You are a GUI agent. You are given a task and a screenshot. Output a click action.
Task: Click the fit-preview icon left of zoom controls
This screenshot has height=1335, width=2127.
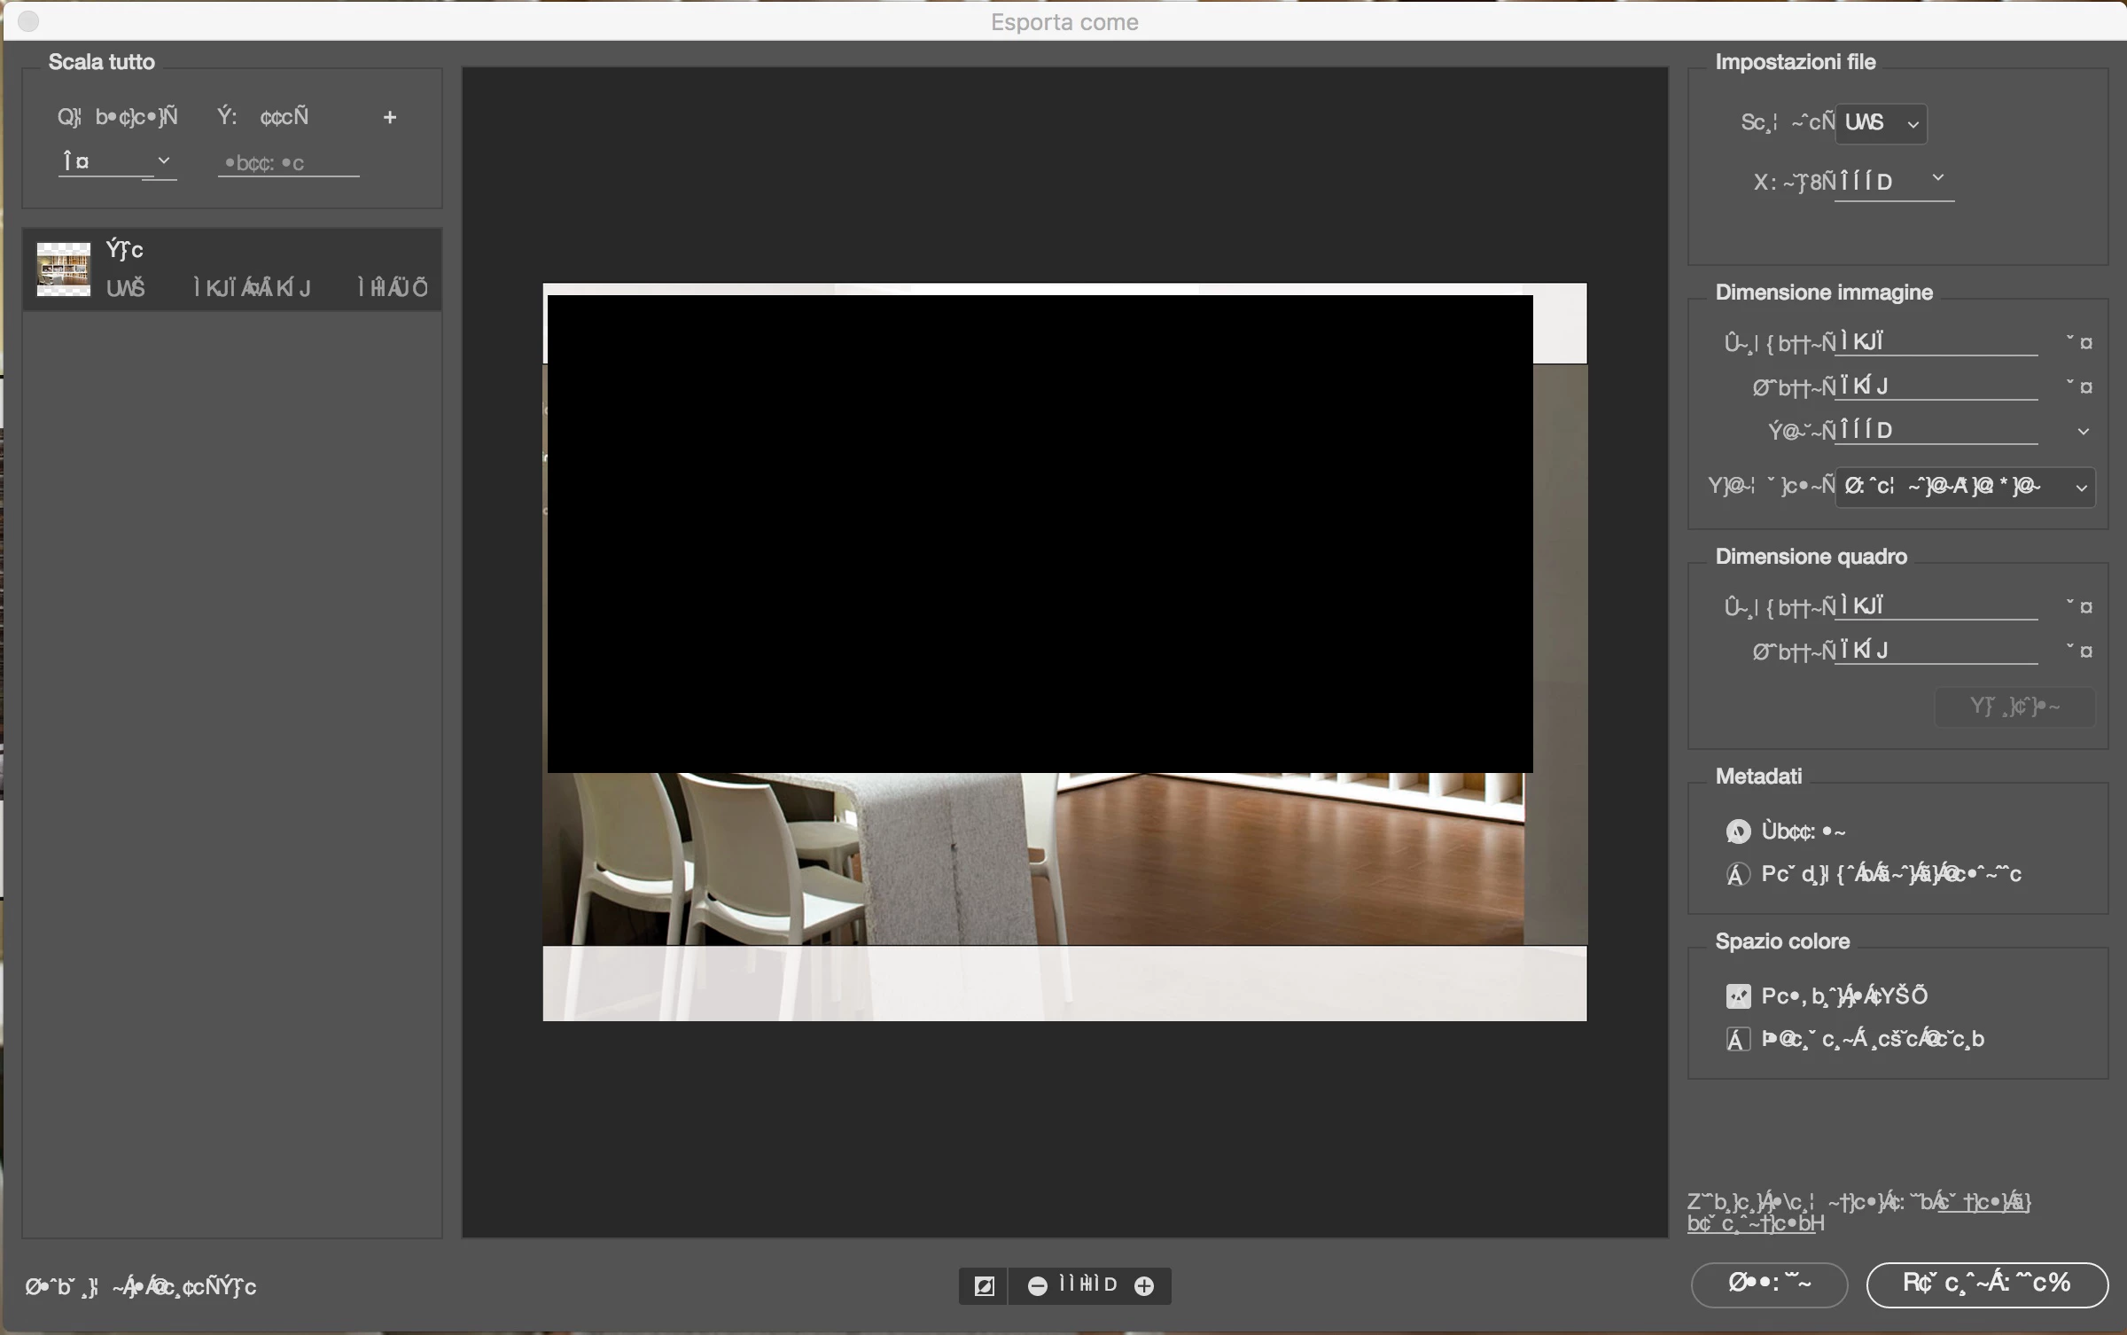click(984, 1285)
